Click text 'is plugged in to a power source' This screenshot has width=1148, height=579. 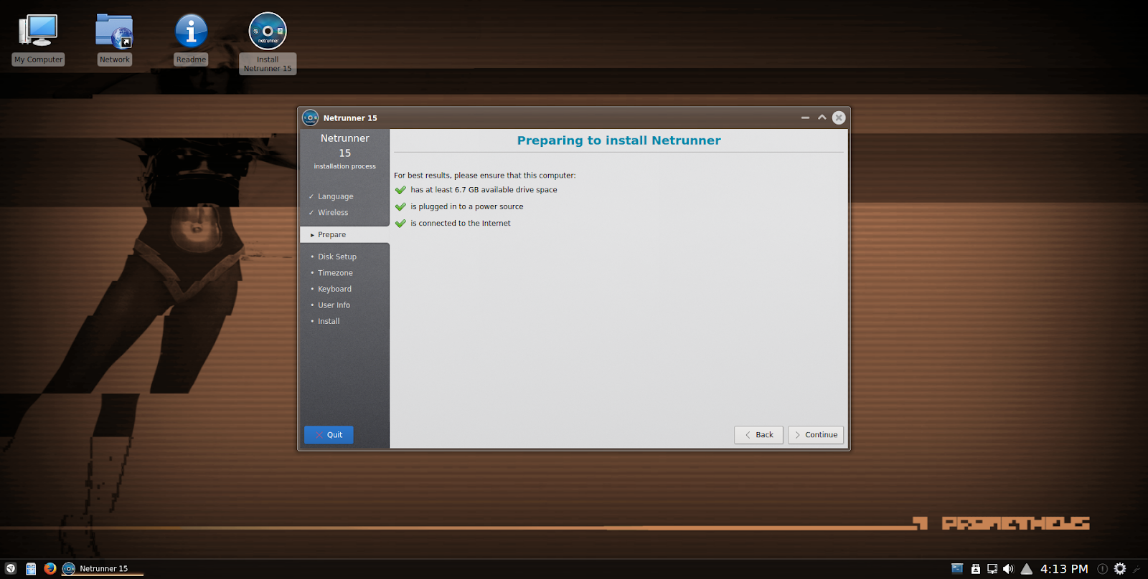[x=467, y=206]
